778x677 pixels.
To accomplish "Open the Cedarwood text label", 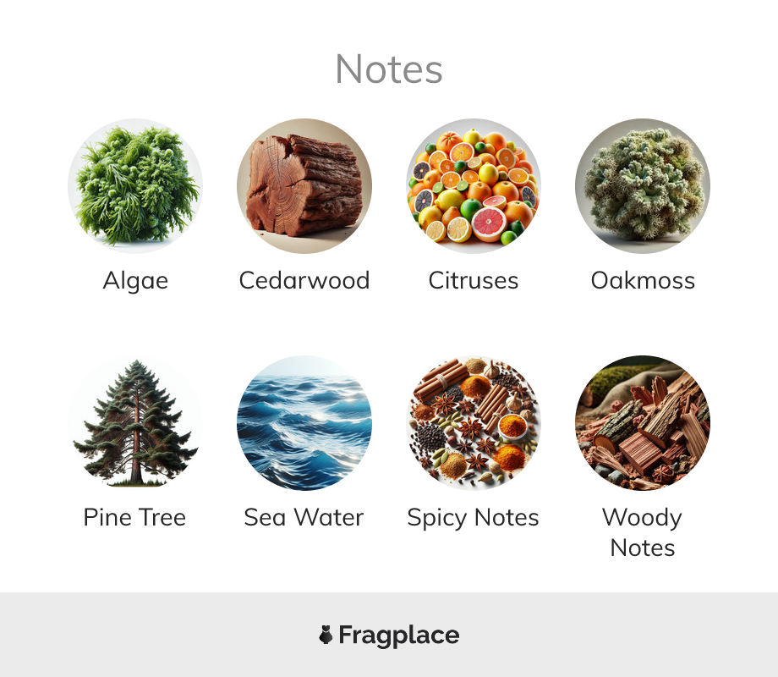I will pyautogui.click(x=304, y=280).
